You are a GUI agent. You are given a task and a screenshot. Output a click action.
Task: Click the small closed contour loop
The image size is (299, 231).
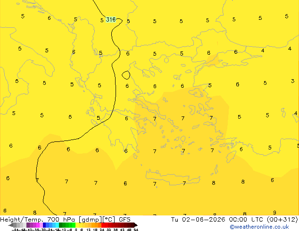pos(126,75)
